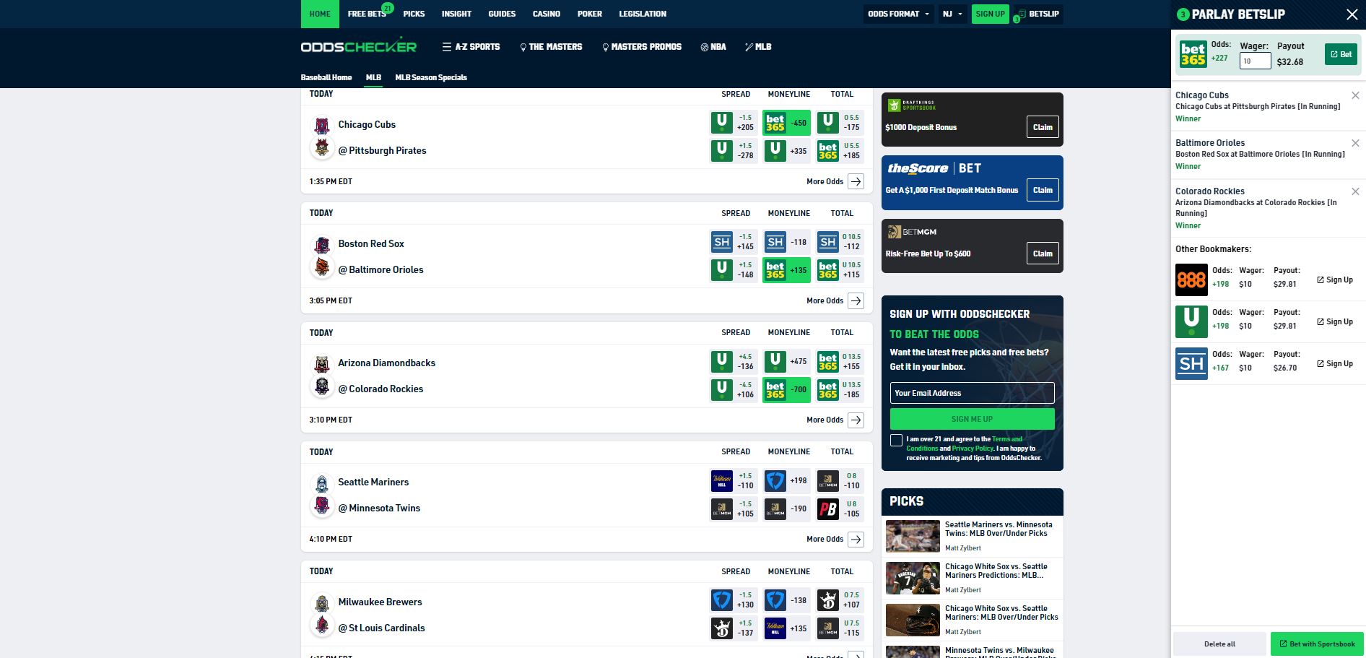Open Guides menu item
The image size is (1366, 658).
pos(502,14)
